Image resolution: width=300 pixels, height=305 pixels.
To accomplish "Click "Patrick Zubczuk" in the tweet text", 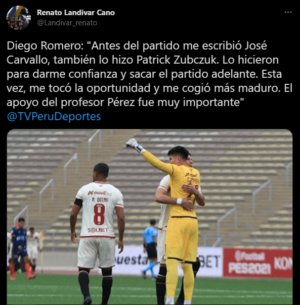I will 177,60.
